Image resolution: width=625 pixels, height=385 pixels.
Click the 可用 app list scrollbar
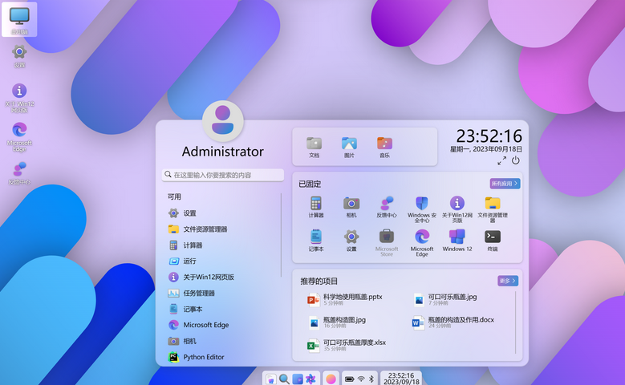(x=281, y=235)
